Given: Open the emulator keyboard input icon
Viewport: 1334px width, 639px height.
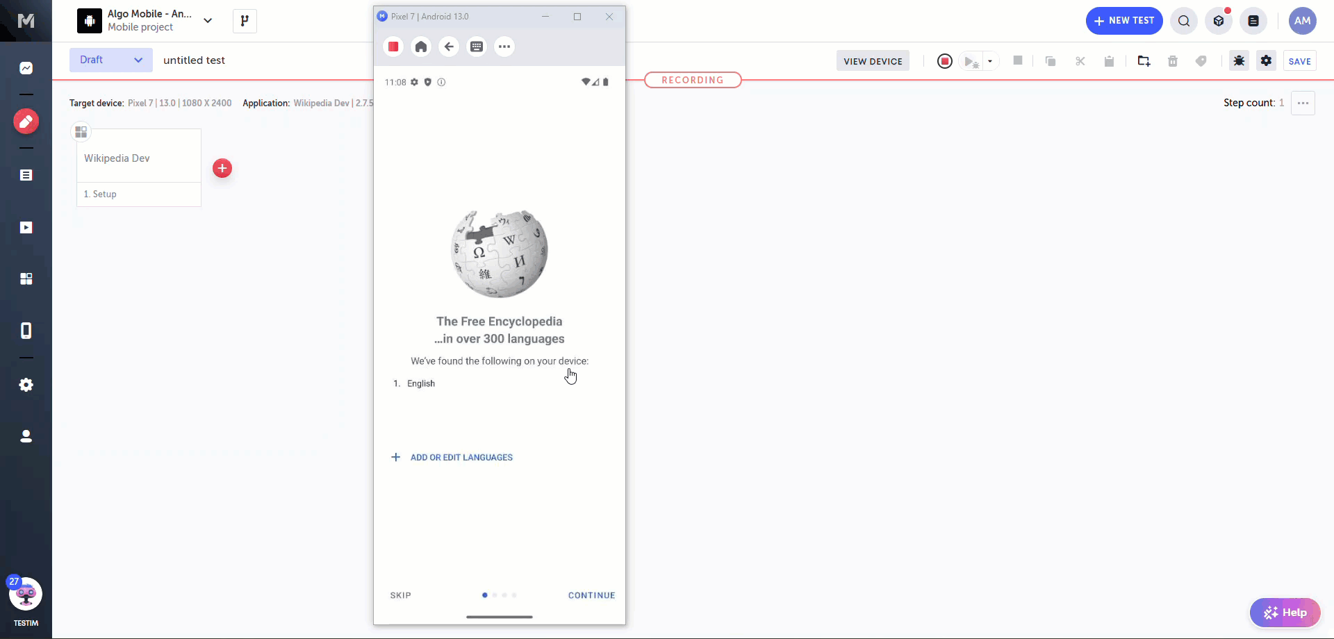Looking at the screenshot, I should click(x=477, y=47).
